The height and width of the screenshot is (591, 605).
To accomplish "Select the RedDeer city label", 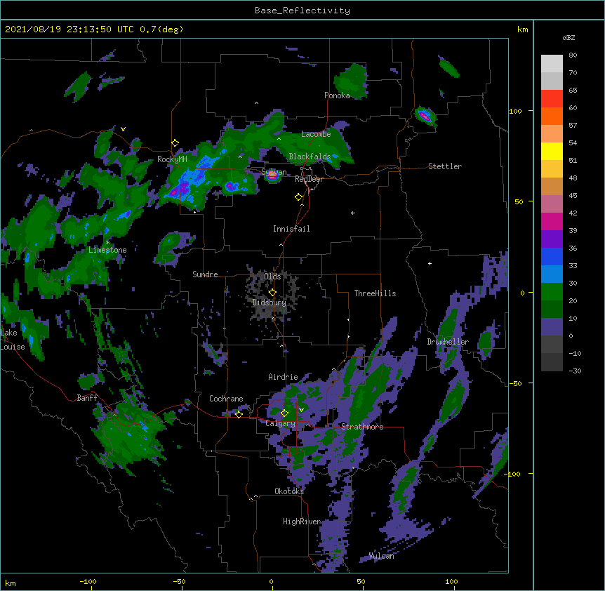I will pos(309,179).
